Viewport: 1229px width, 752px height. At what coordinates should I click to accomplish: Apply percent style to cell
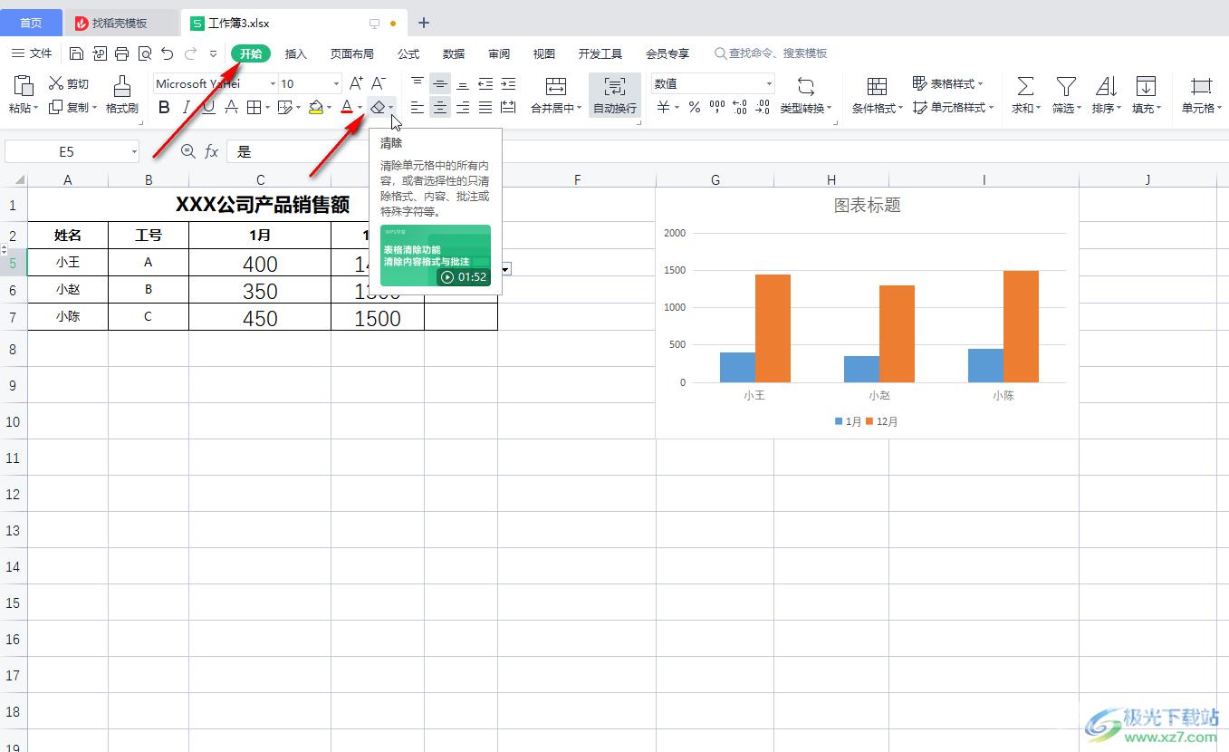pos(694,108)
